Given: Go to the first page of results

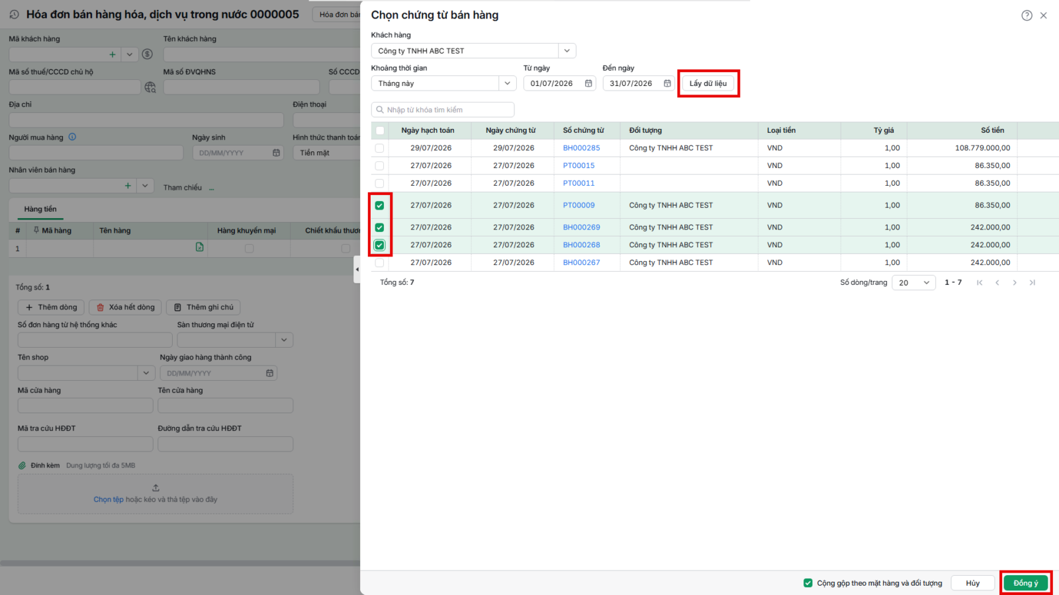Looking at the screenshot, I should coord(980,282).
